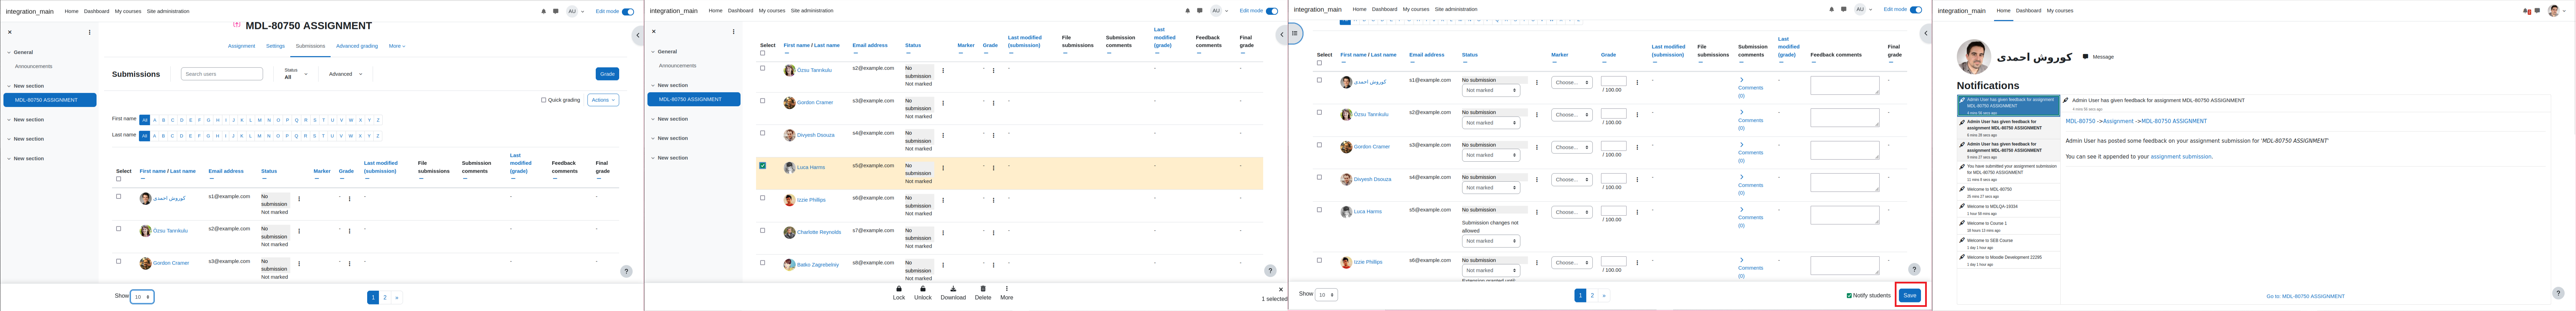Open status kebab for Luca Harms on quick grading page
The width and height of the screenshot is (2576, 311).
point(1537,212)
